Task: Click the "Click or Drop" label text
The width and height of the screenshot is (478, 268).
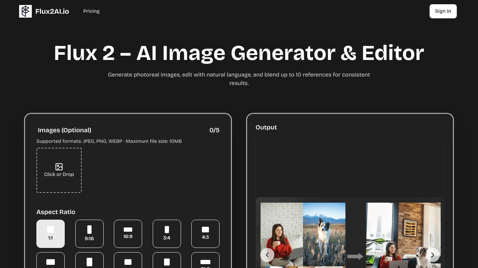Action: [59, 175]
